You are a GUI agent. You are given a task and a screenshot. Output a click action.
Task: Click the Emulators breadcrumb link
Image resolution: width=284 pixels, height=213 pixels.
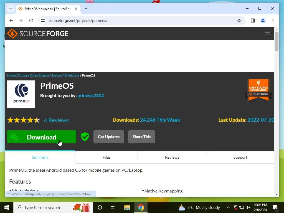pos(72,75)
